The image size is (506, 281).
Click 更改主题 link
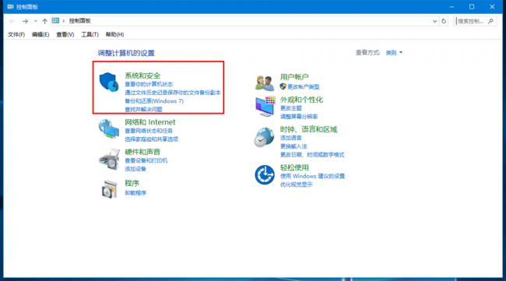(x=291, y=108)
